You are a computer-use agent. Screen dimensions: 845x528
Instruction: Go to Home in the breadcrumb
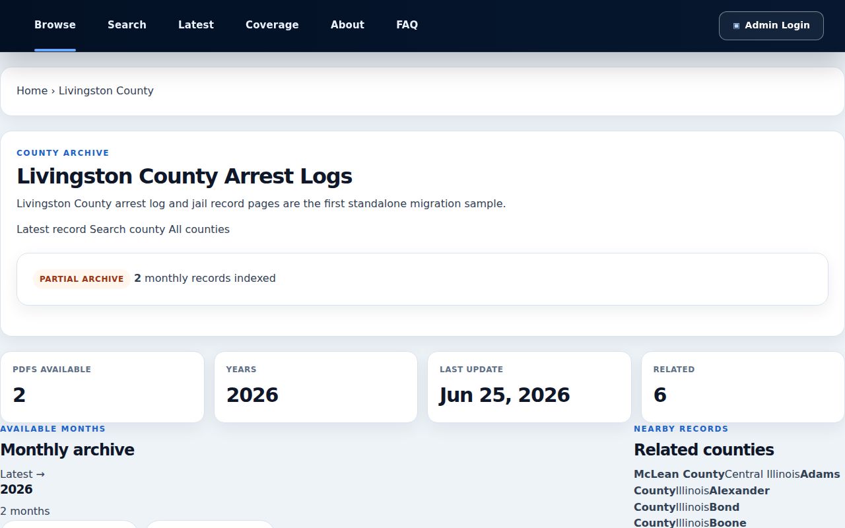pyautogui.click(x=32, y=91)
